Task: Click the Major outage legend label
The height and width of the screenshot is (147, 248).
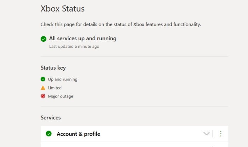Action: (61, 96)
